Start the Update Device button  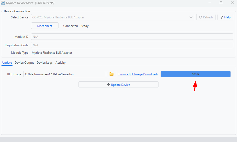pyautogui.click(x=118, y=85)
